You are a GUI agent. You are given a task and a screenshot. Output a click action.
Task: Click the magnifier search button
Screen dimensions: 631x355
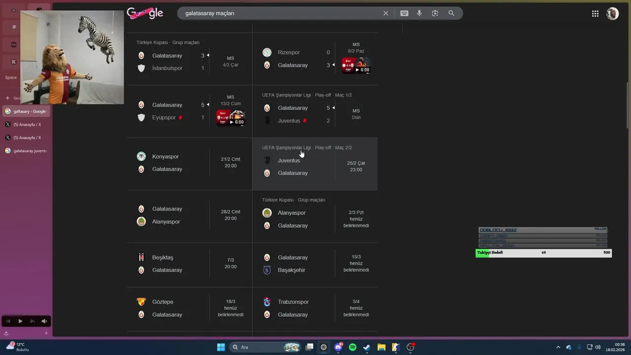(451, 13)
